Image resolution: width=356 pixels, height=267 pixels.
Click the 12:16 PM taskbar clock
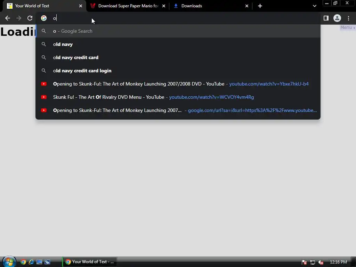pos(338,262)
